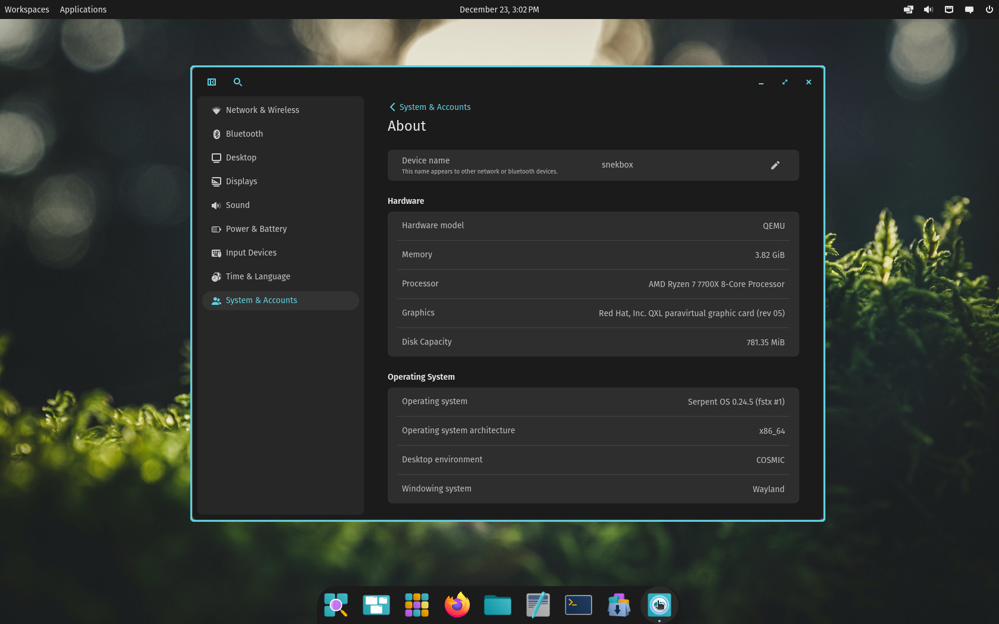The height and width of the screenshot is (624, 999).
Task: Click the System & Accounts people icon
Action: 216,301
